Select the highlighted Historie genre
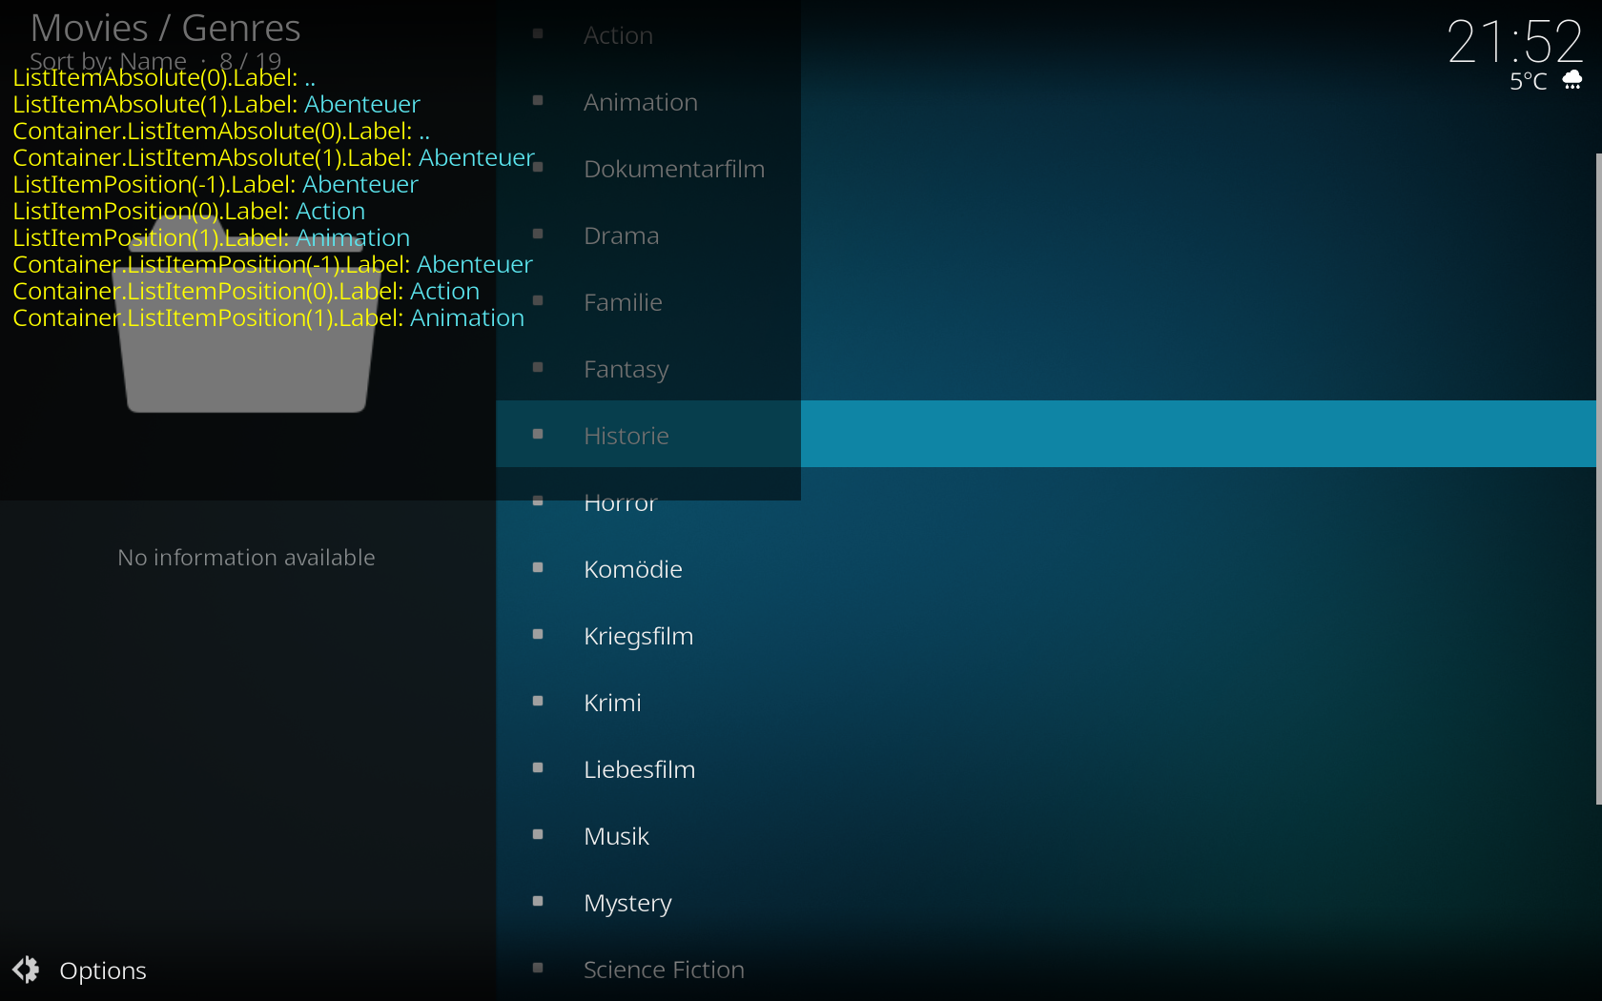Viewport: 1602px width, 1001px height. 626,435
